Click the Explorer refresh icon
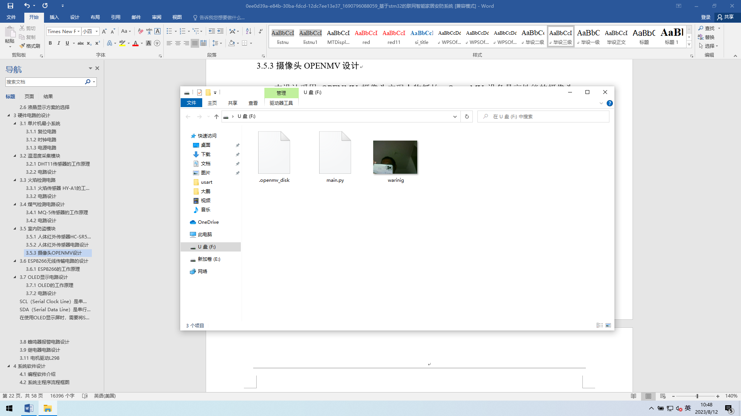741x416 pixels. point(467,116)
